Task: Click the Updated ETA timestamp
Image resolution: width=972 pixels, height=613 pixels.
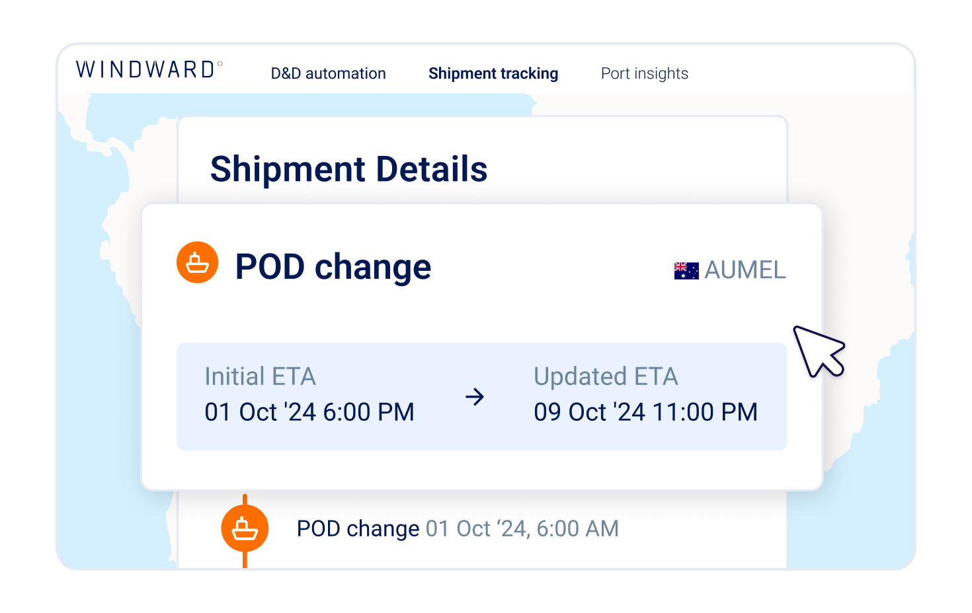Action: [x=646, y=412]
